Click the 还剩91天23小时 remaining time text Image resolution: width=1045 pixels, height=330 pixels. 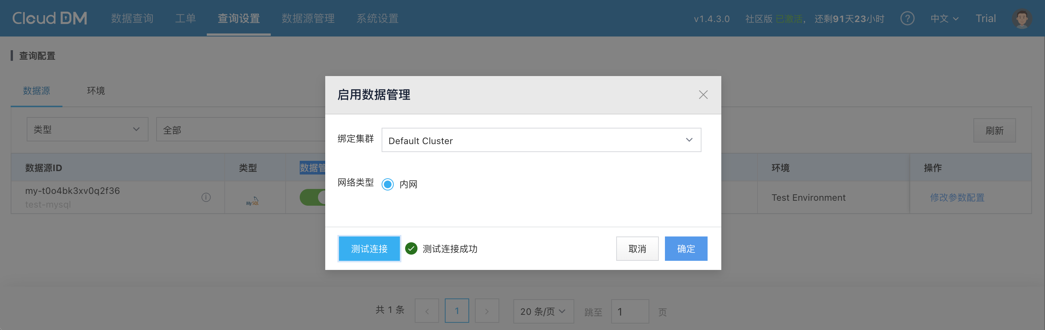click(x=849, y=19)
